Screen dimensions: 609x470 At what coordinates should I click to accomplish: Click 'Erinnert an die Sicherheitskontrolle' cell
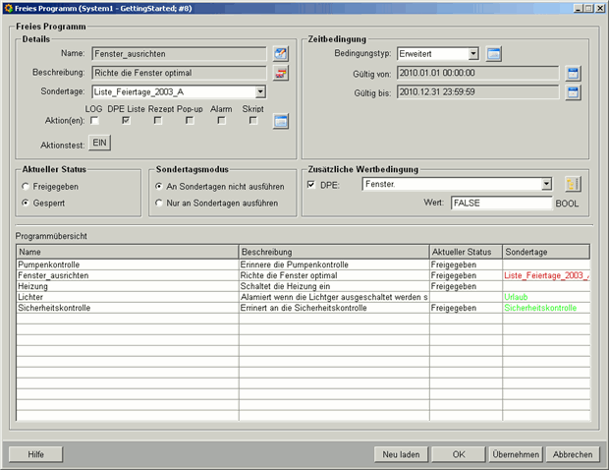[x=334, y=308]
